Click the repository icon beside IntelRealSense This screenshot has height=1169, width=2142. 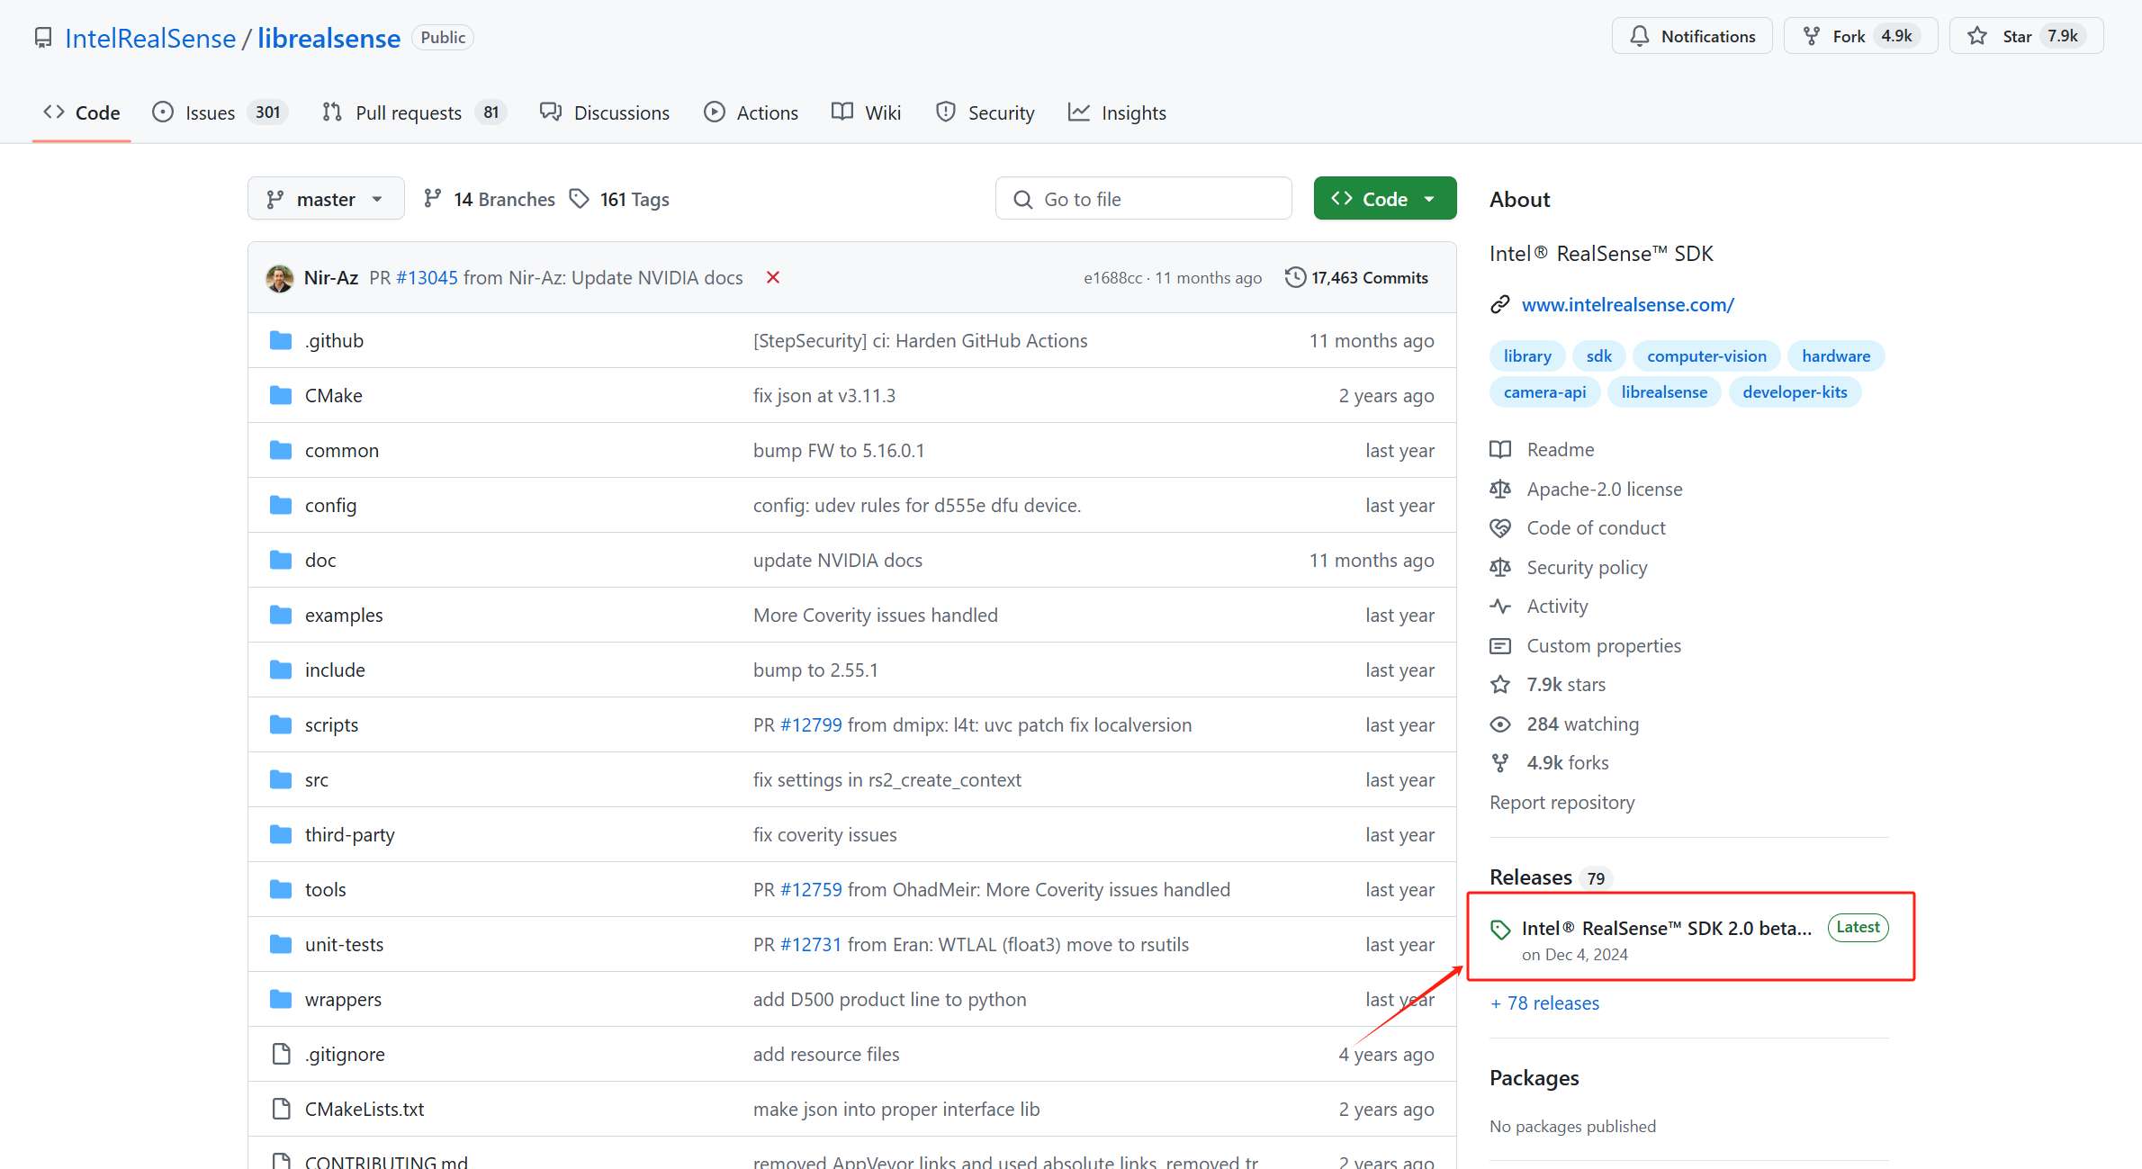(x=43, y=38)
